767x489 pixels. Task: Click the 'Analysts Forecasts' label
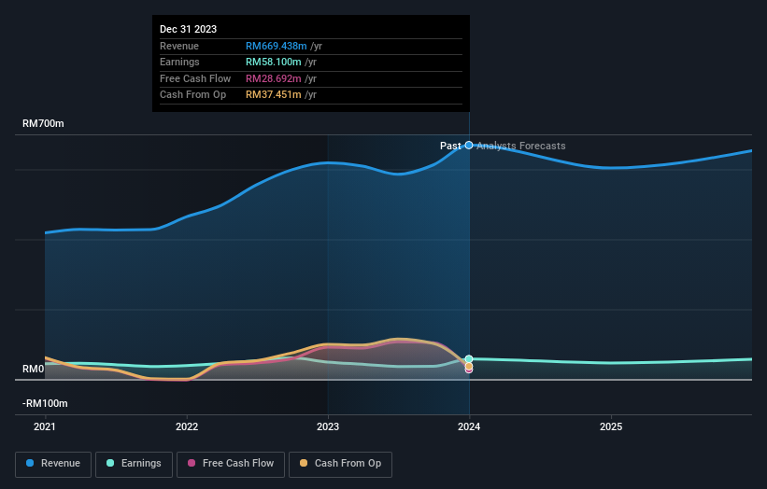pos(521,146)
